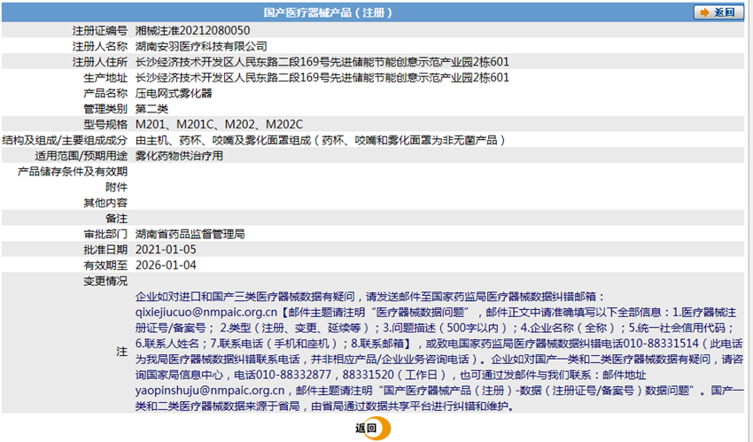Click the composition text starting 由主机、药杯

(321, 140)
